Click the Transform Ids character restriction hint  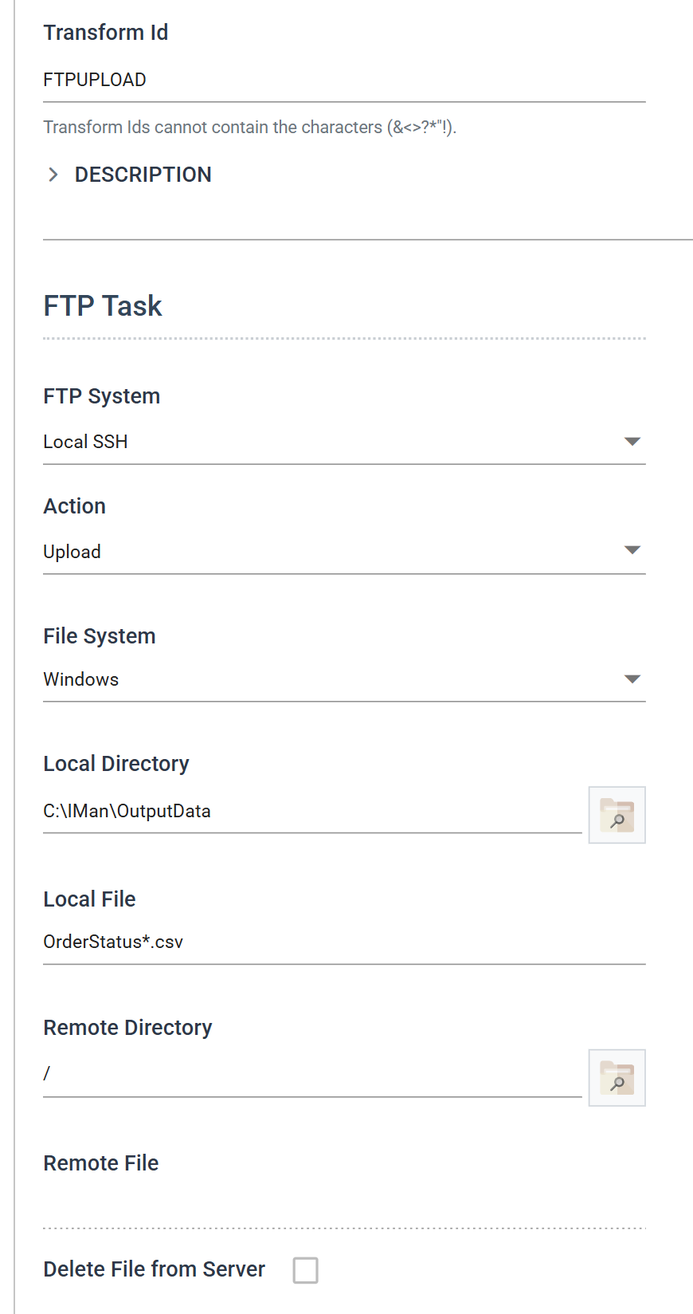(250, 128)
